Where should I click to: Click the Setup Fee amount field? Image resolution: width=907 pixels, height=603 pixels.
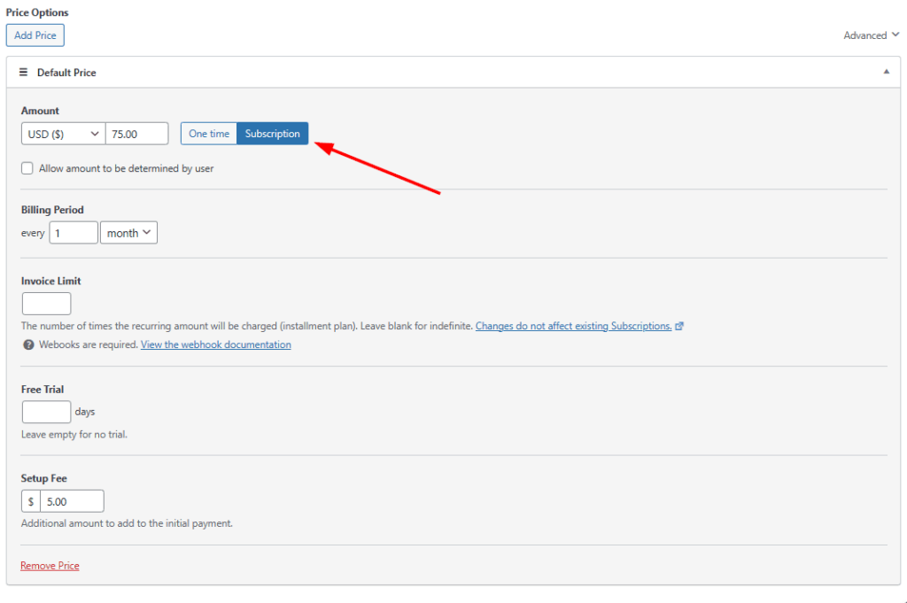(x=72, y=501)
